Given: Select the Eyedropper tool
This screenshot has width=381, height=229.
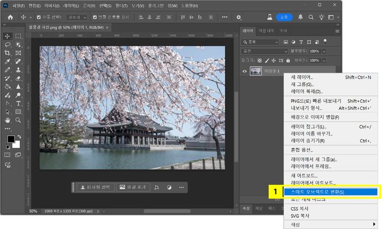Looking at the screenshot, I should (x=8, y=61).
